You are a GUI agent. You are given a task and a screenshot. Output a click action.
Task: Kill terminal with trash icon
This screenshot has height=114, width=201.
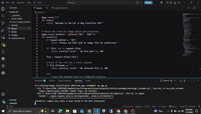pos(184,81)
